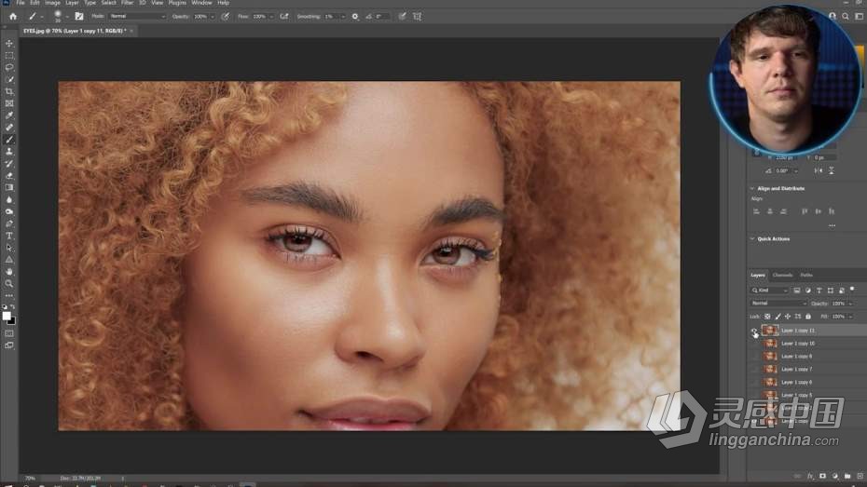Switch to the Paths tab
The image size is (867, 487).
pyautogui.click(x=806, y=275)
